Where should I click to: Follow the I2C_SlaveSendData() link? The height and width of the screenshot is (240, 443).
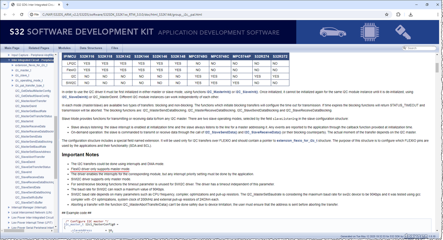pyautogui.click(x=221, y=132)
